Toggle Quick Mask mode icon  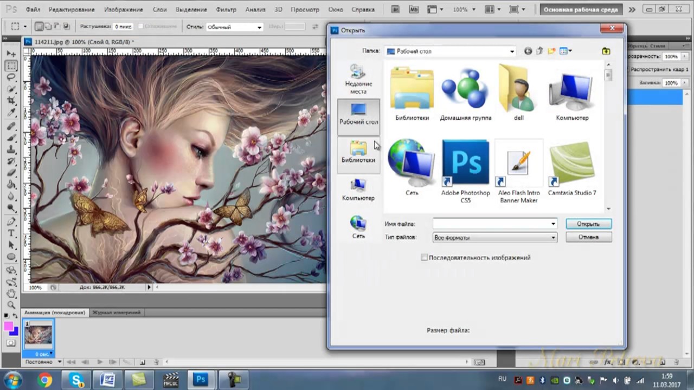point(11,343)
